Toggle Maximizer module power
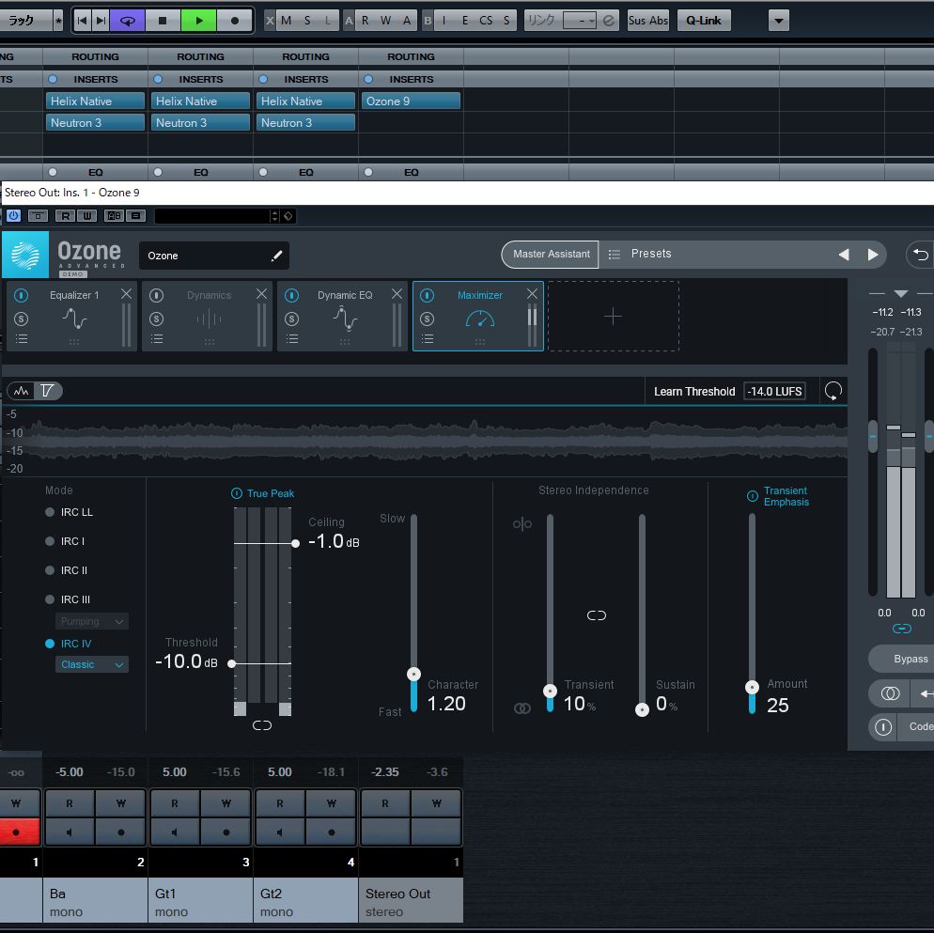This screenshot has width=934, height=933. point(428,295)
